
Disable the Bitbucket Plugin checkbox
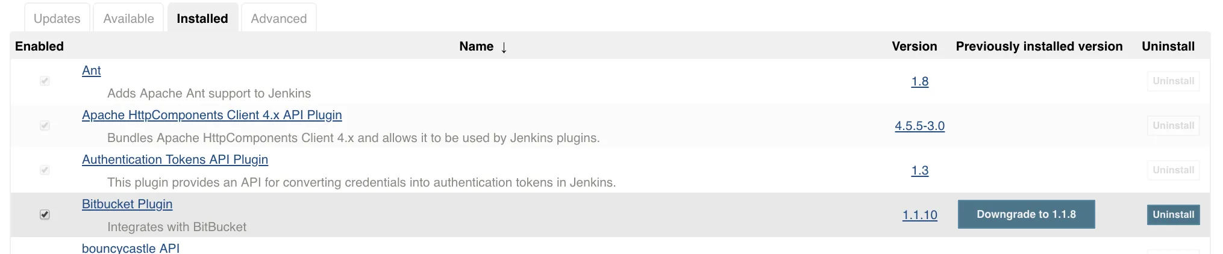tap(45, 215)
